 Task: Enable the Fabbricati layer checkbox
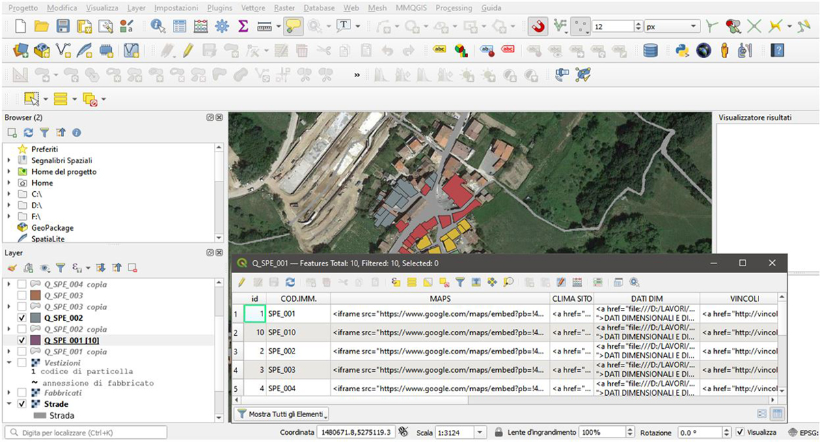click(x=22, y=393)
